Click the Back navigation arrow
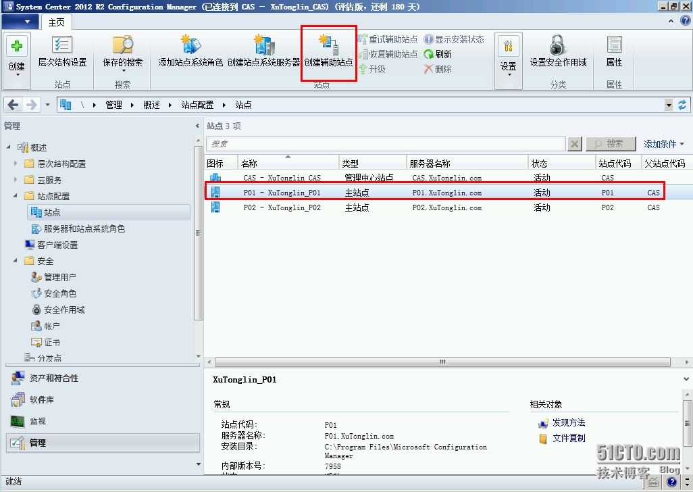 14,105
